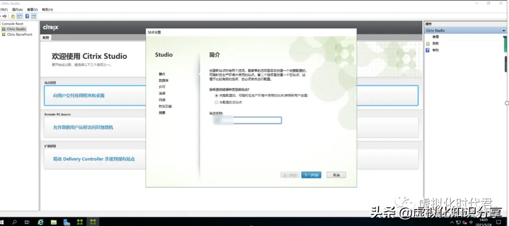The image size is (509, 226).
Task: Click the disabled 上一步(B) button
Action: pyautogui.click(x=289, y=175)
